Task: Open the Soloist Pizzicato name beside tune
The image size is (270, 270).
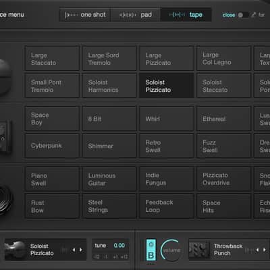Action: click(42, 250)
